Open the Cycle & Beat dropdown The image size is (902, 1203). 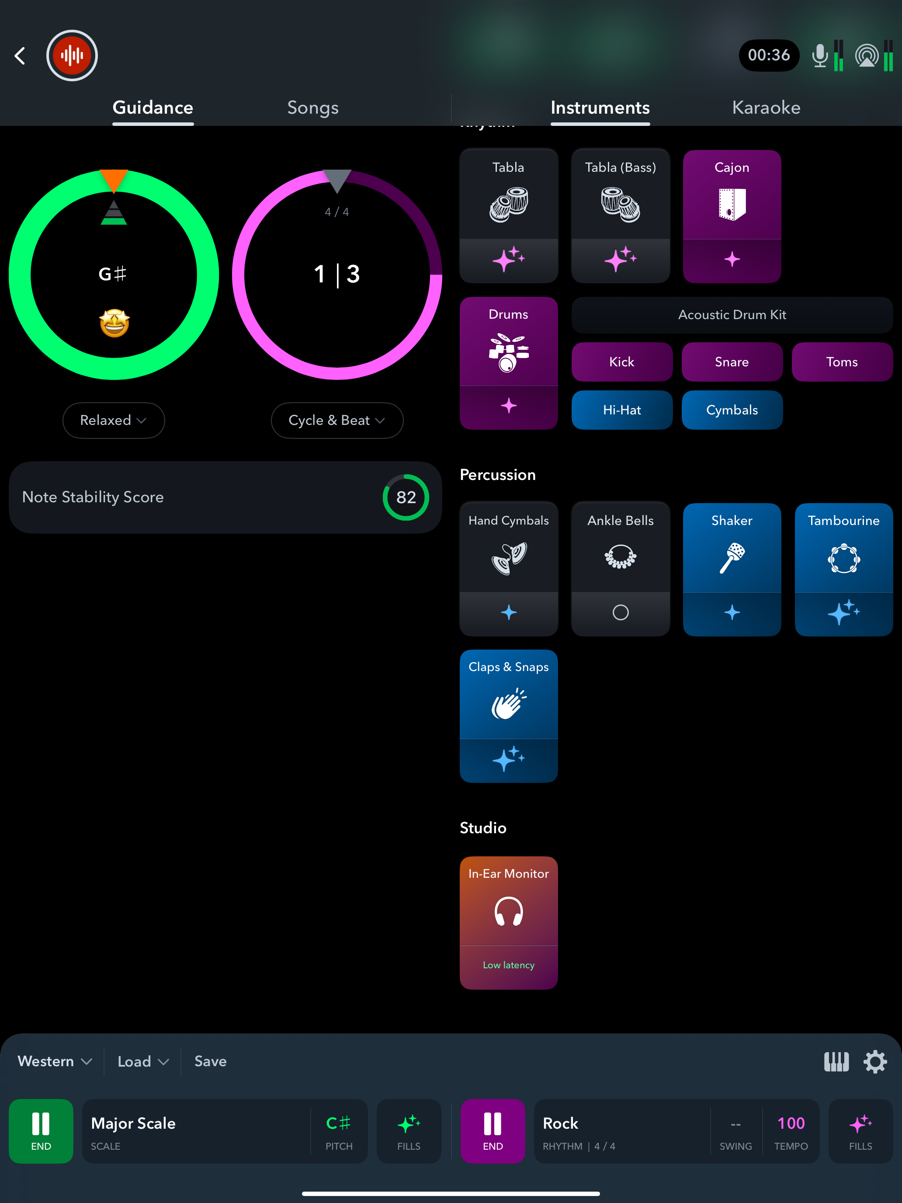point(337,420)
